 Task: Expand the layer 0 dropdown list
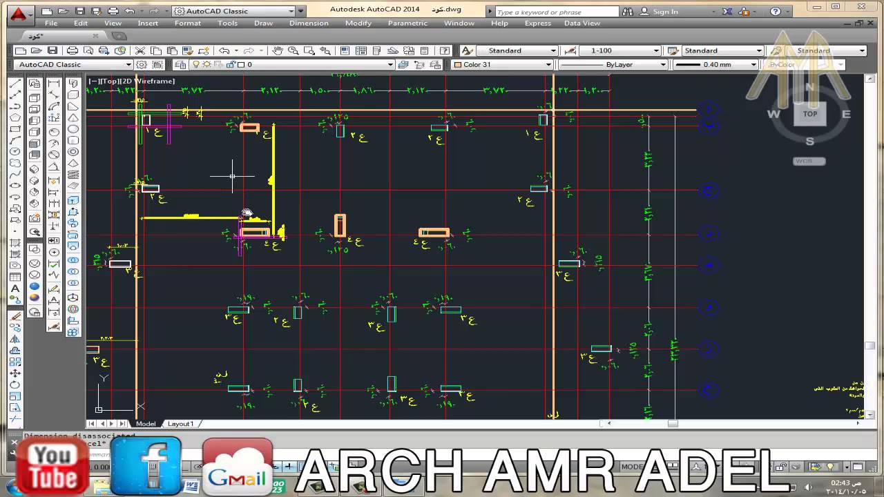(390, 64)
